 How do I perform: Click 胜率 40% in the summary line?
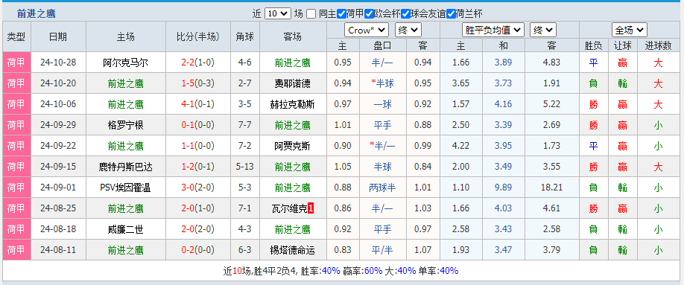click(320, 271)
